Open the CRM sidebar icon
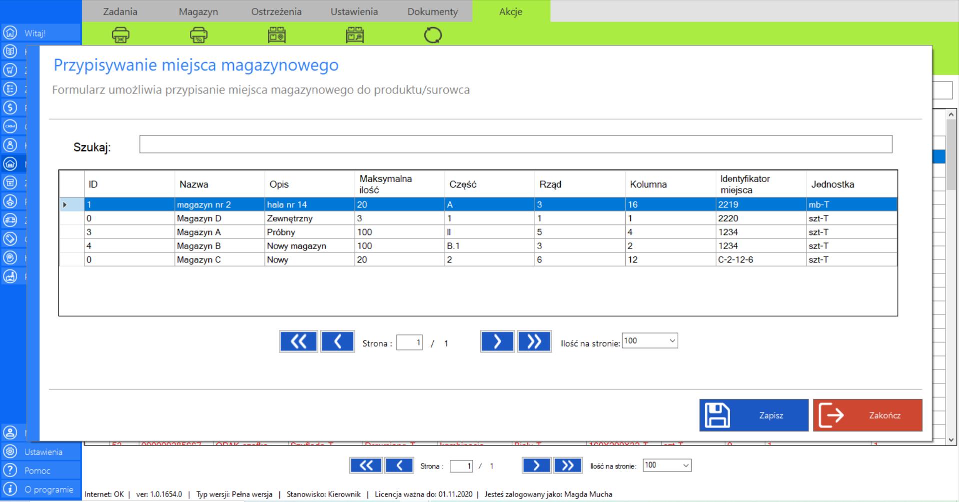This screenshot has width=959, height=502. pos(10,126)
